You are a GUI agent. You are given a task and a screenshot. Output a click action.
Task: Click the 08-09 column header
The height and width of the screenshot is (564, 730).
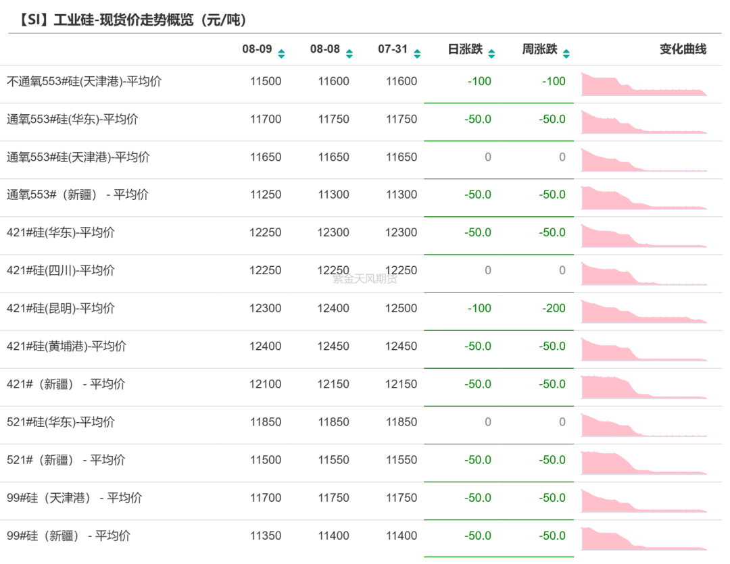257,49
